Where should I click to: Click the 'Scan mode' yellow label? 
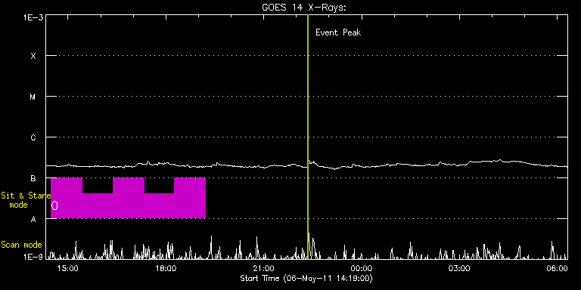click(x=21, y=245)
